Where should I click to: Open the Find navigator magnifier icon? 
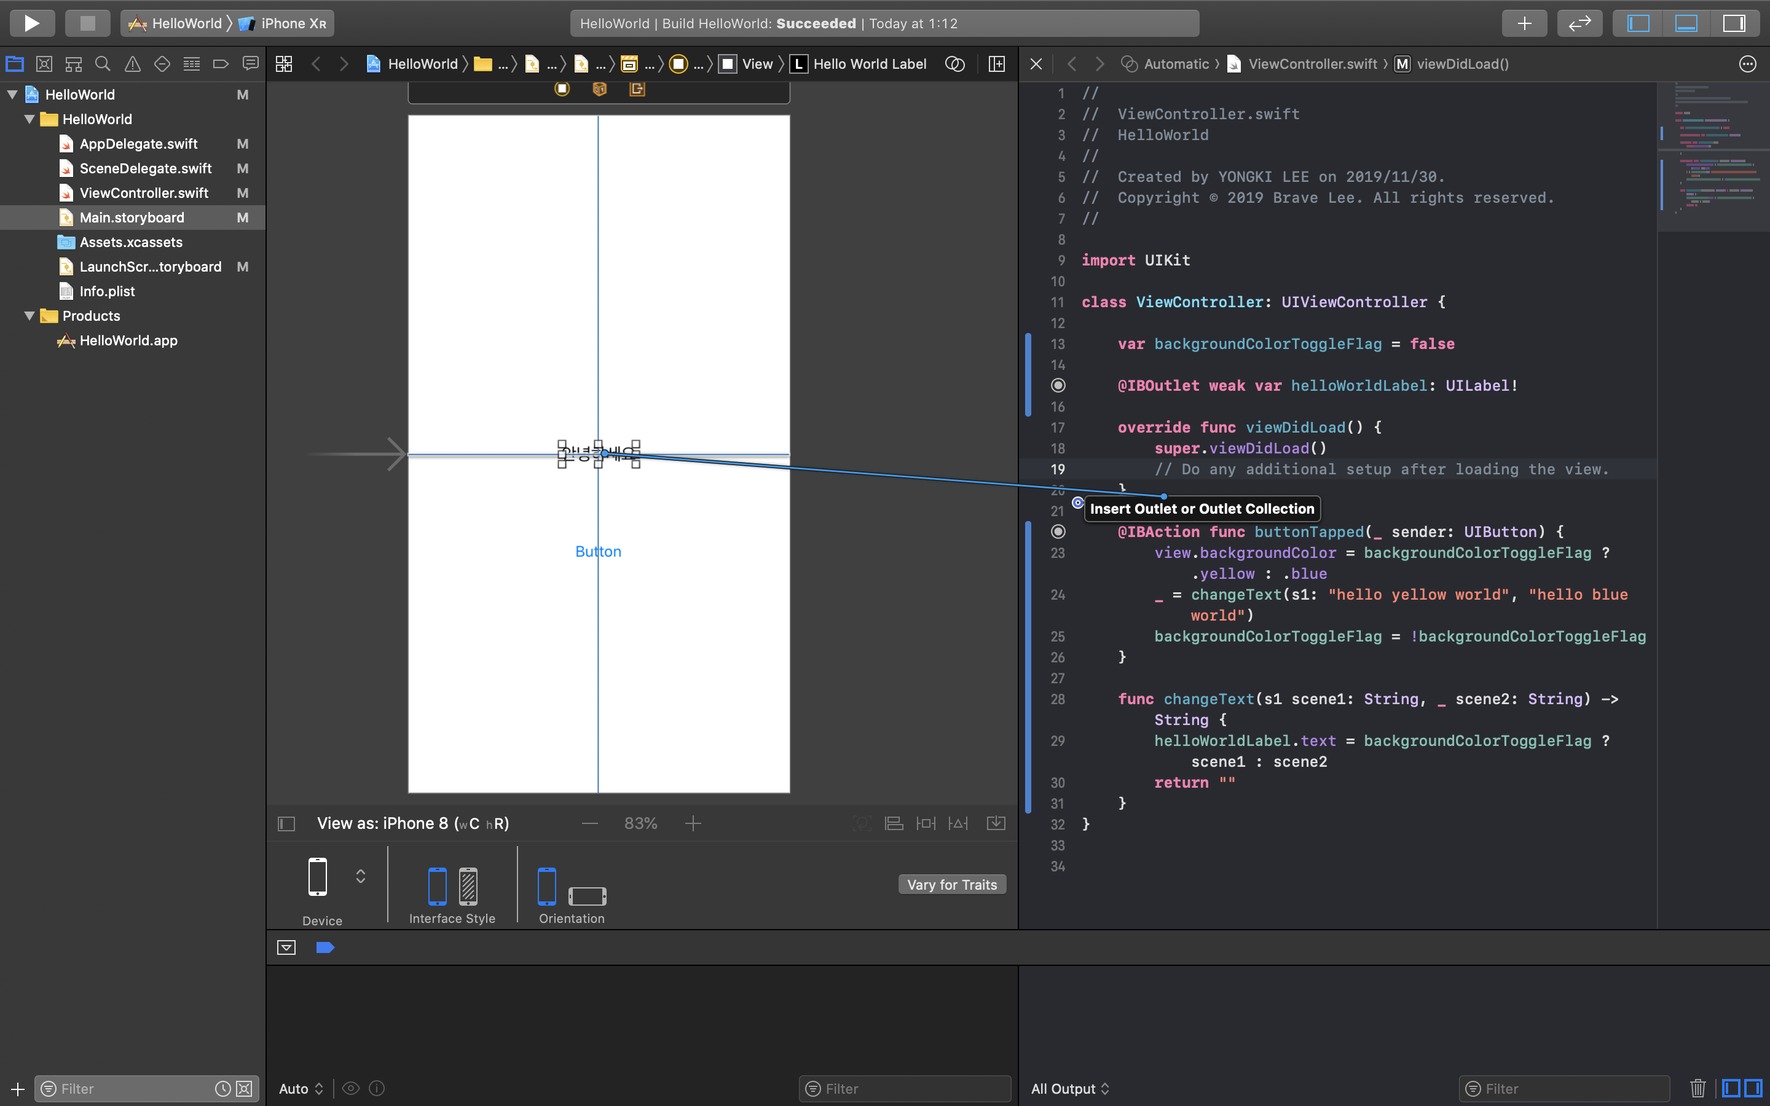pyautogui.click(x=103, y=65)
